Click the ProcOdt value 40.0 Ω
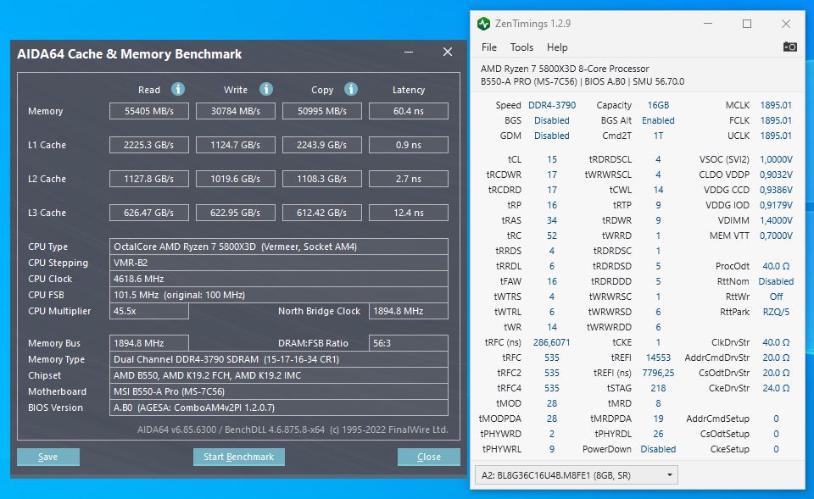The height and width of the screenshot is (499, 814). (x=776, y=266)
